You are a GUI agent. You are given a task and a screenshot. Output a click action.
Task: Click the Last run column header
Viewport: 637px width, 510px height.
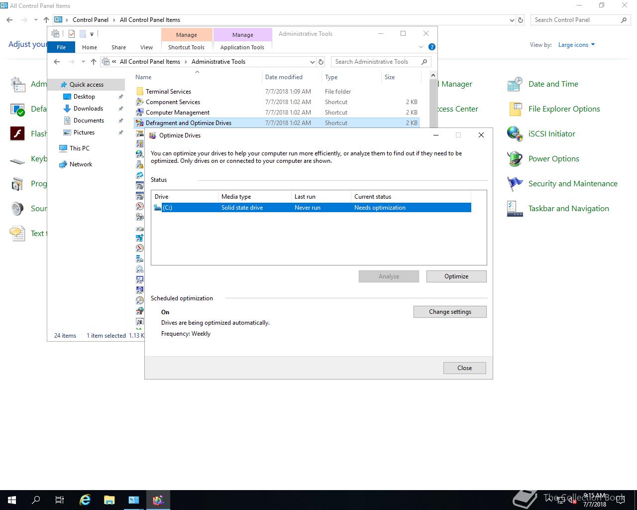[x=321, y=197]
